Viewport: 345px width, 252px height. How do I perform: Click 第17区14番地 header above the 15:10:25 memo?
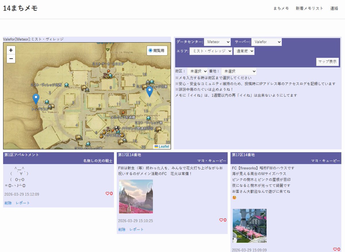(x=129, y=155)
